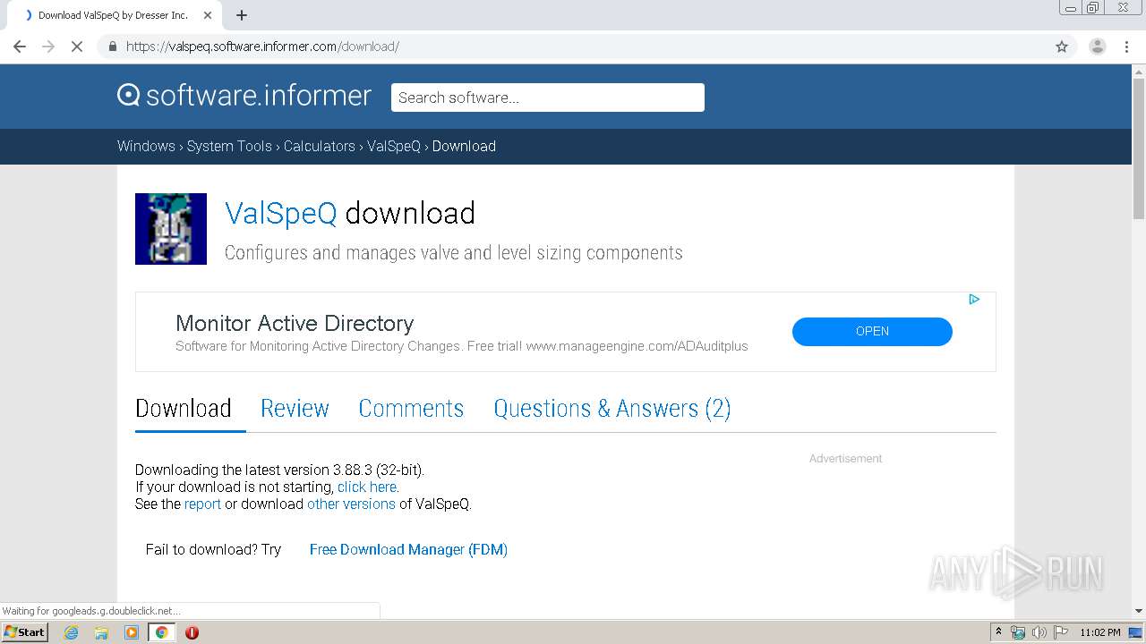
Task: Show hidden system tray icons
Action: pyautogui.click(x=998, y=632)
